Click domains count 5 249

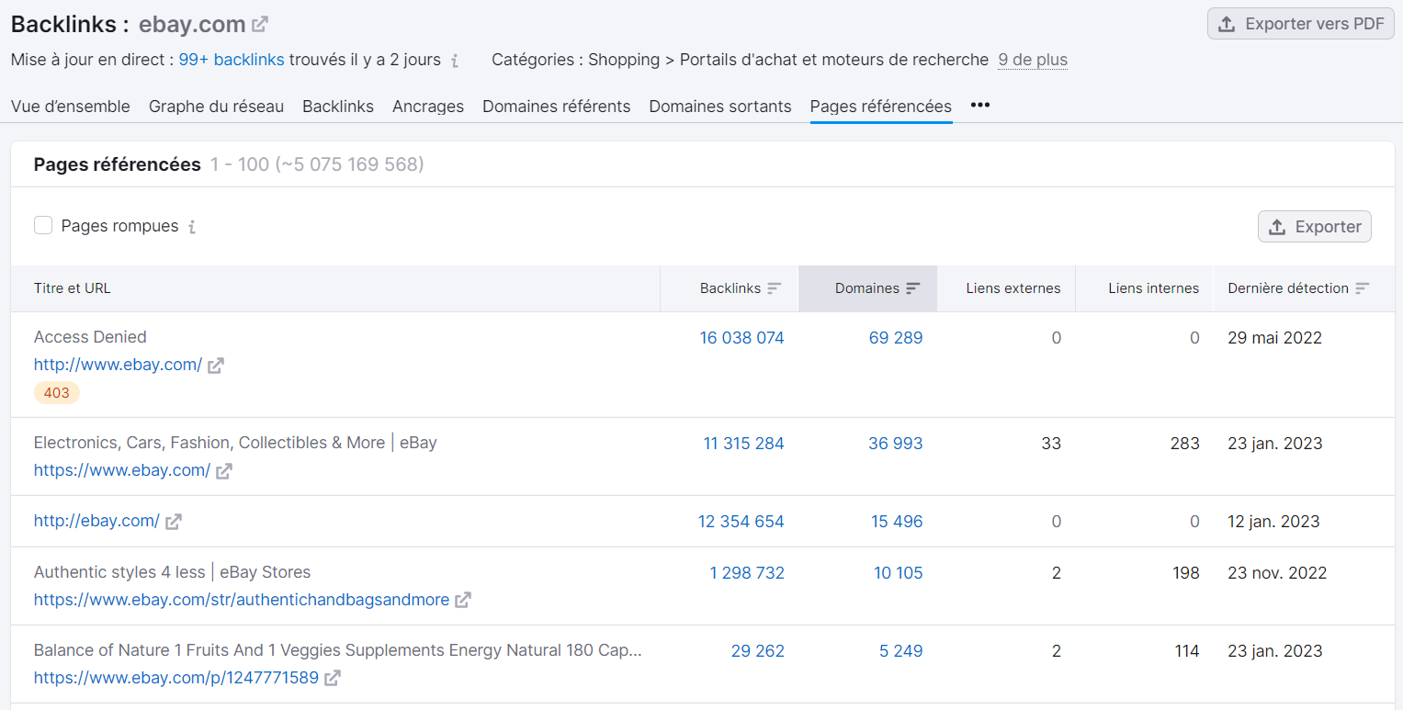click(901, 651)
